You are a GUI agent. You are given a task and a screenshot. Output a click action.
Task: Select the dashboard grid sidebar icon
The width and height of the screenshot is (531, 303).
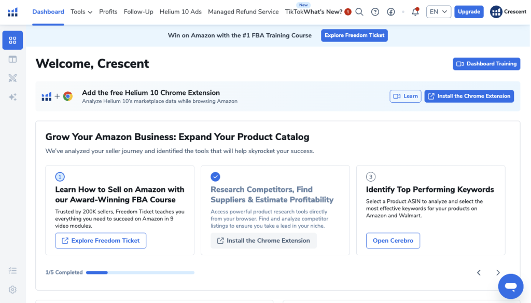tap(12, 40)
